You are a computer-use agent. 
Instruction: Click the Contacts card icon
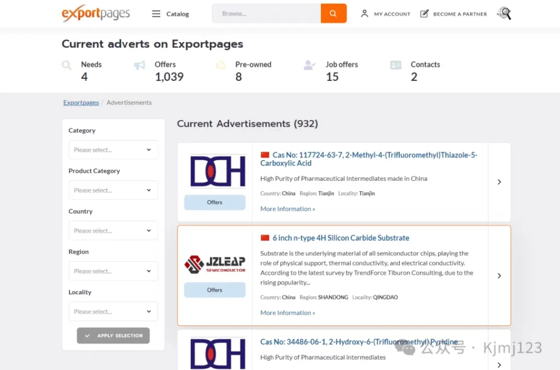396,65
